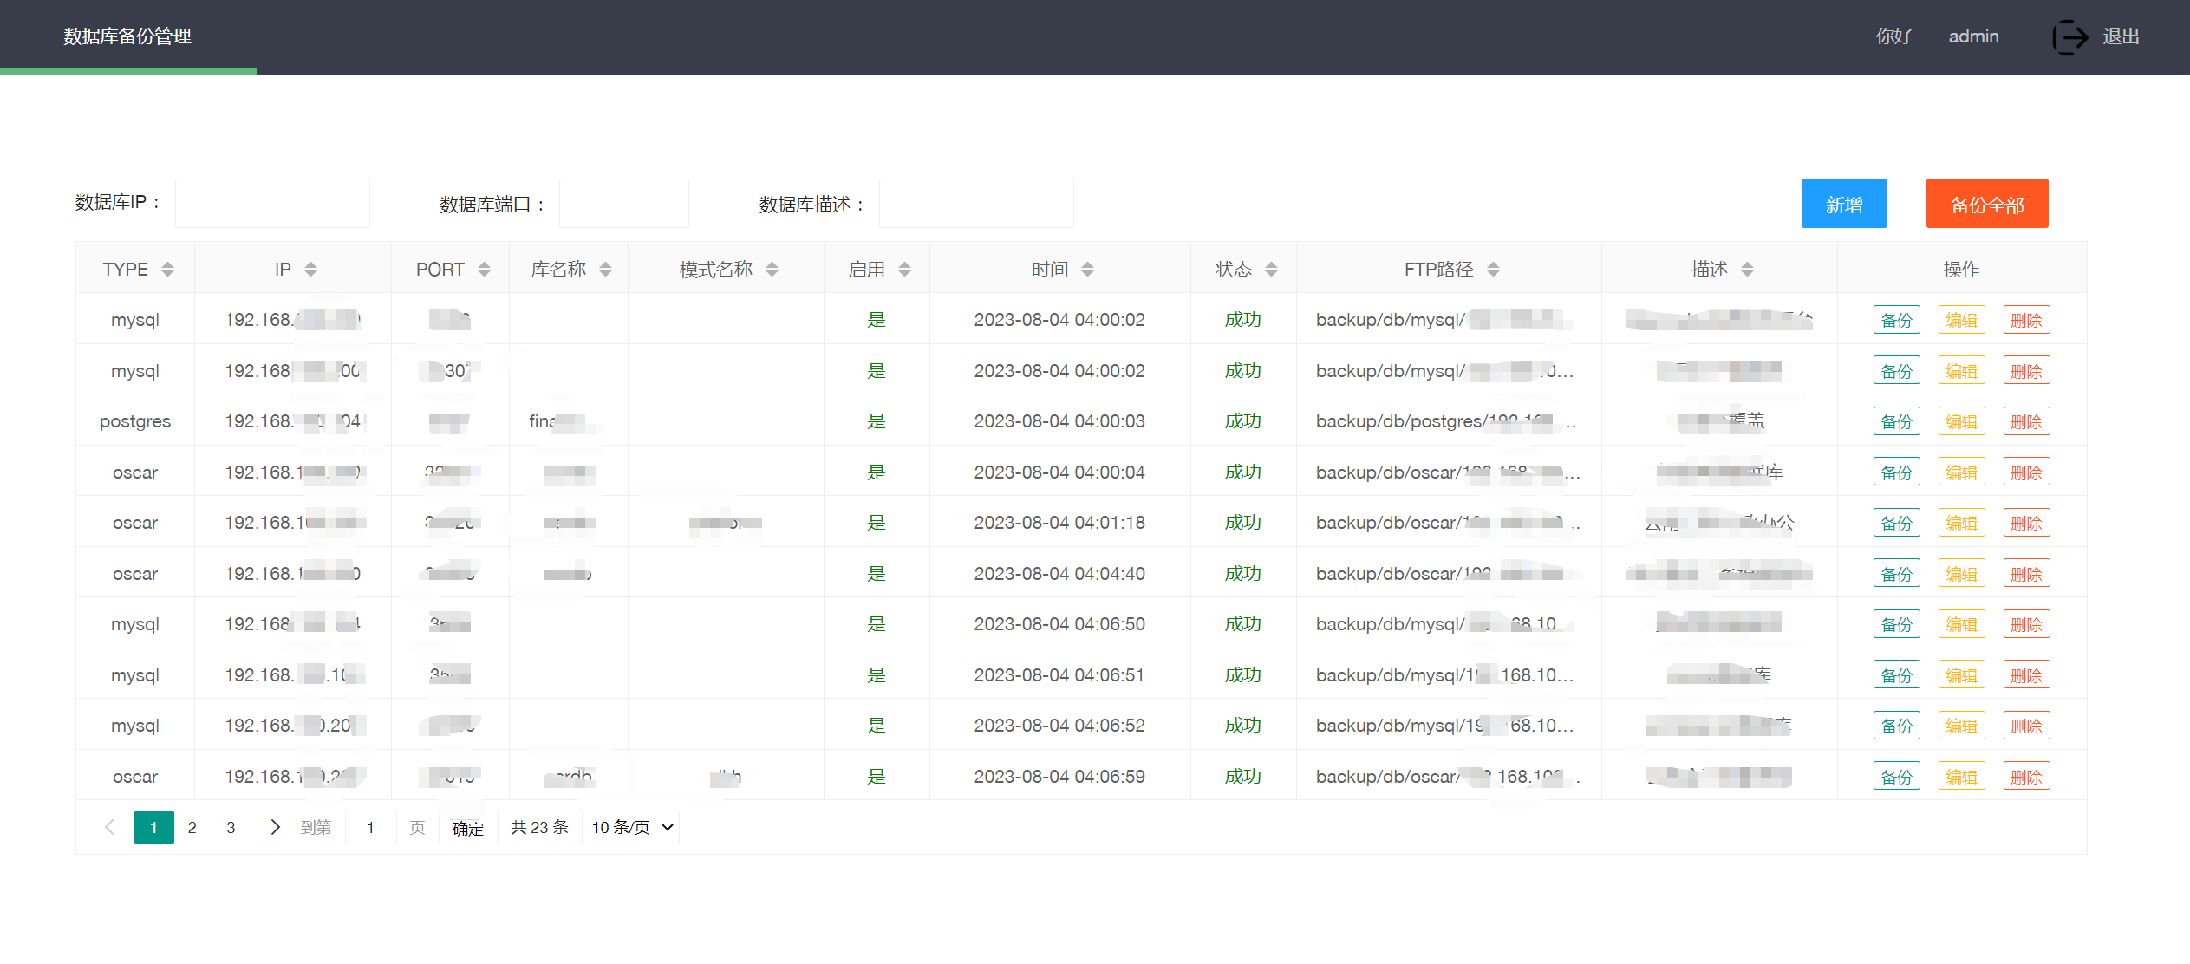
Task: Open the 数据库备份管理 tab
Action: [x=127, y=36]
